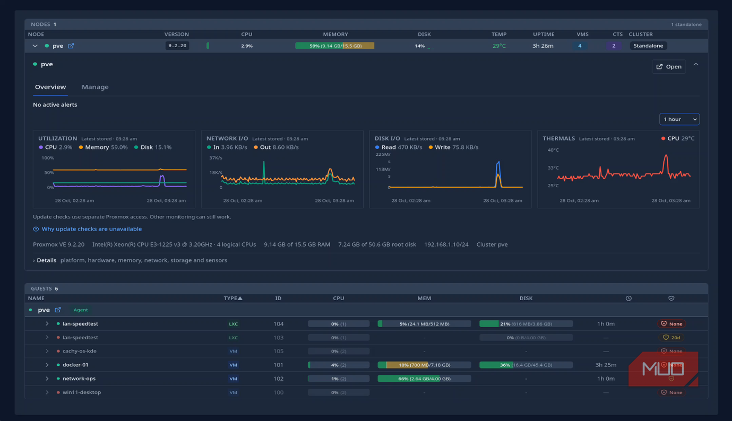Open Why update checks are unavailable link

coord(91,229)
